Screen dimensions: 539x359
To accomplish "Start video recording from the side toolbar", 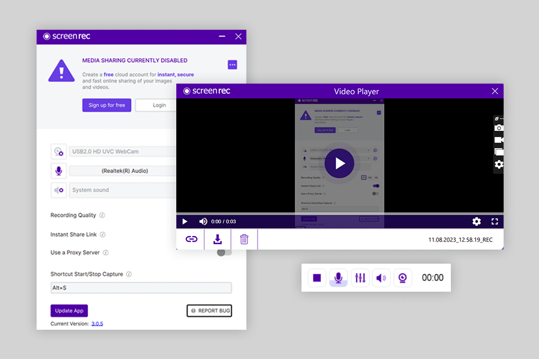I will pos(499,140).
